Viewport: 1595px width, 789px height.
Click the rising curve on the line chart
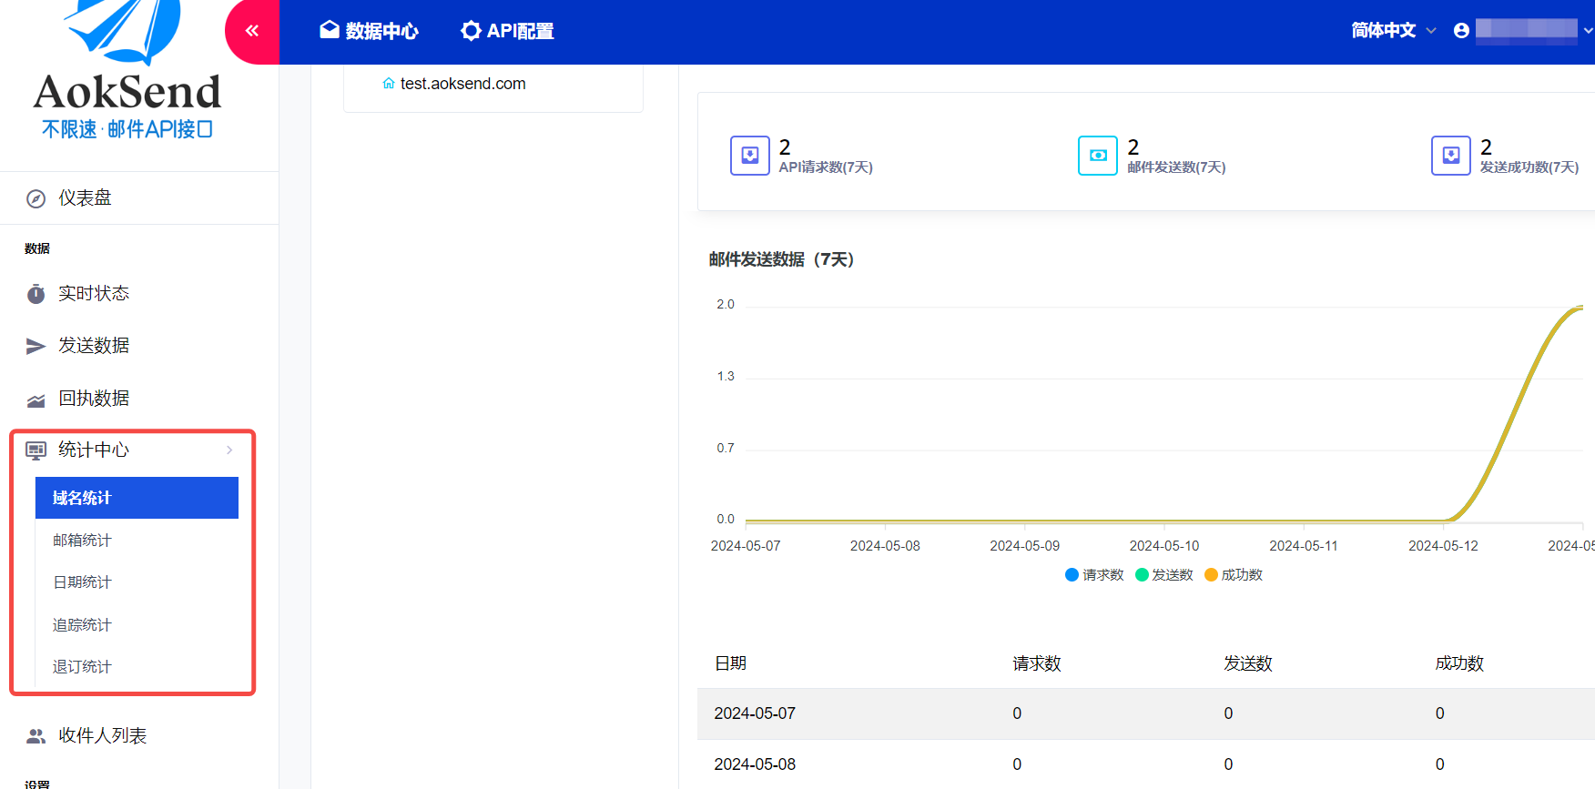pyautogui.click(x=1516, y=414)
